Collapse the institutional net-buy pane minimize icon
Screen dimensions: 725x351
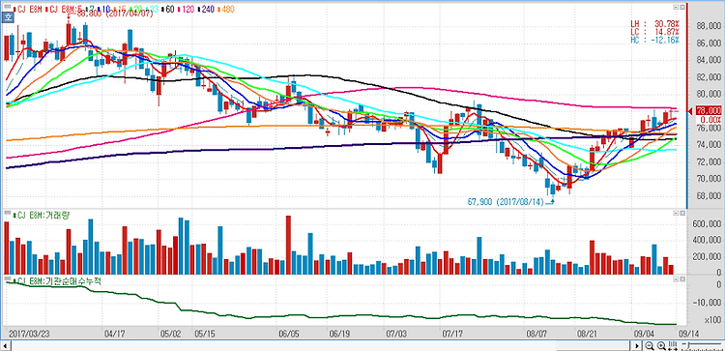(x=676, y=279)
